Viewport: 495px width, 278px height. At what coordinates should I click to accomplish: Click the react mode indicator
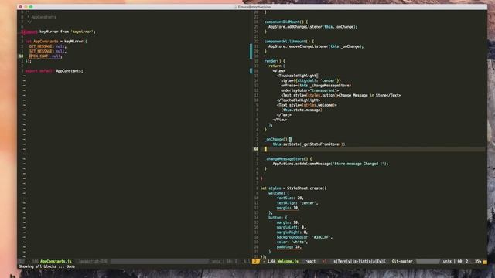(310, 261)
